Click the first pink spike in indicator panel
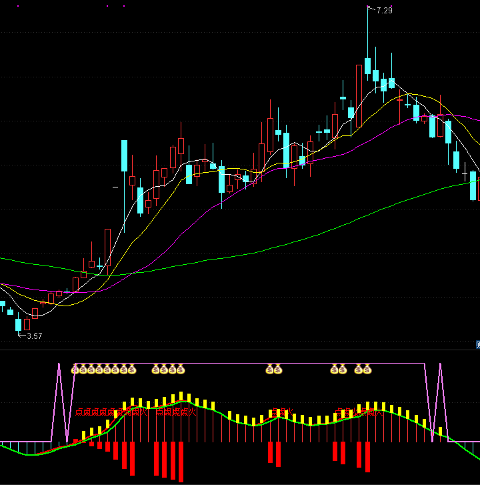 pos(59,402)
